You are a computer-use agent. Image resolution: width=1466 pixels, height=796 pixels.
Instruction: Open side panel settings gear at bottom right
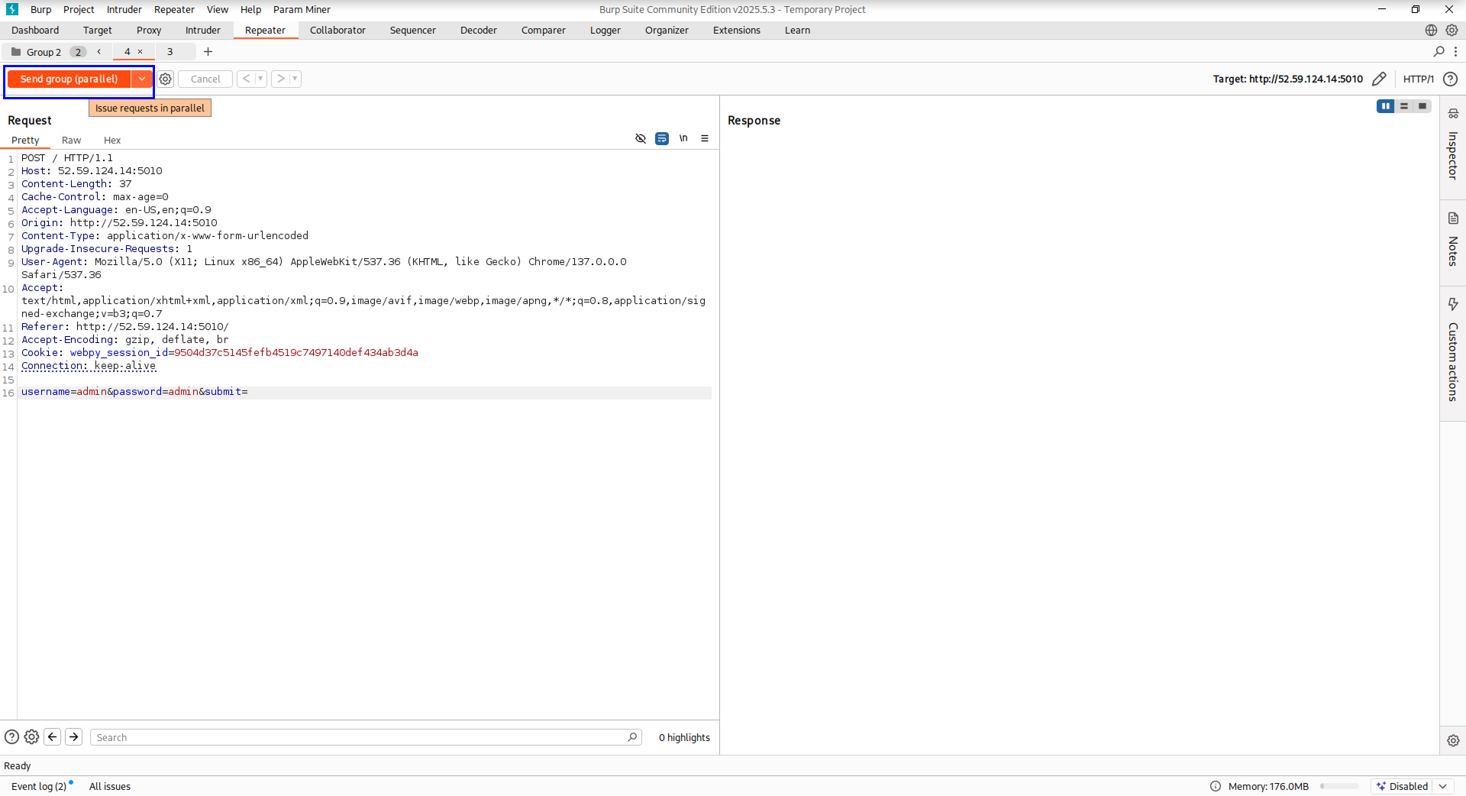(1452, 740)
